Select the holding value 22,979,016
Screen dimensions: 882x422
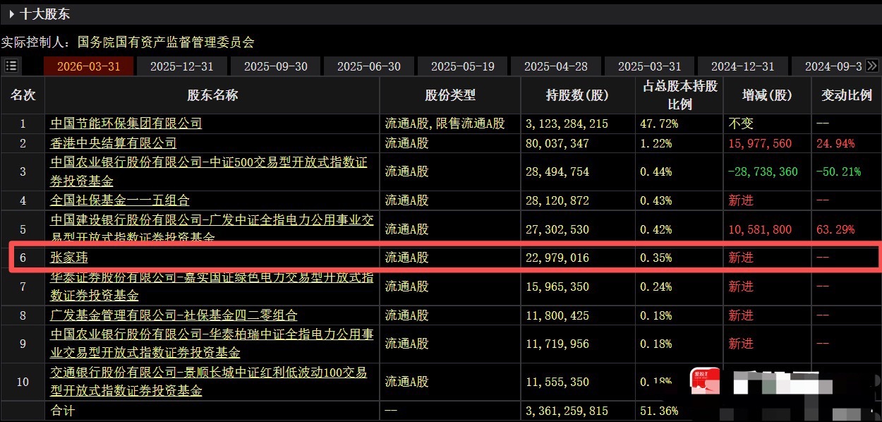click(x=557, y=258)
